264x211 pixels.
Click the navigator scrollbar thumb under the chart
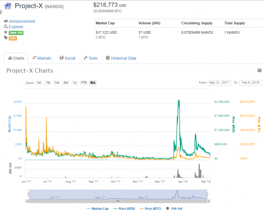[118, 201]
